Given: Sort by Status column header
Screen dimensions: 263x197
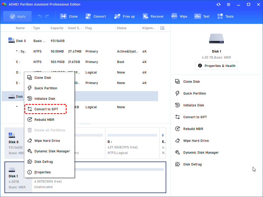Looking at the screenshot, I should (122, 28).
